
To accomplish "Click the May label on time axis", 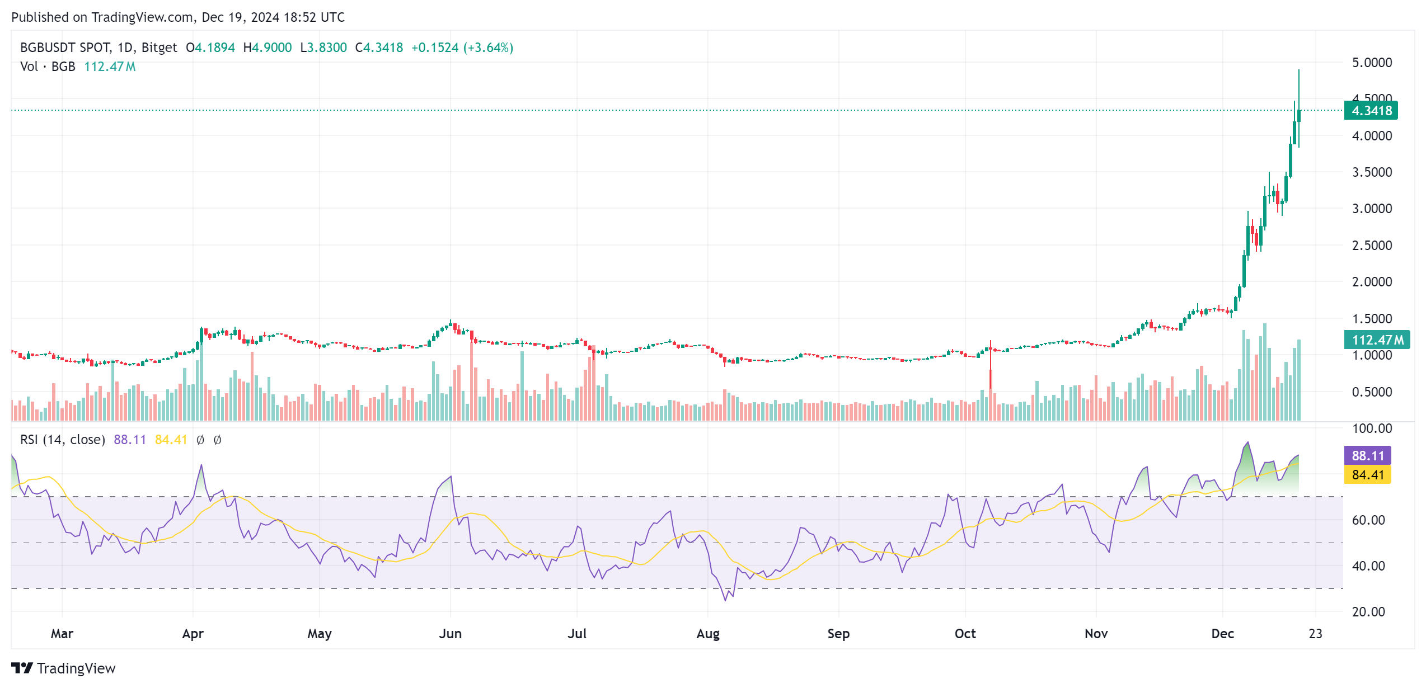I will [320, 634].
